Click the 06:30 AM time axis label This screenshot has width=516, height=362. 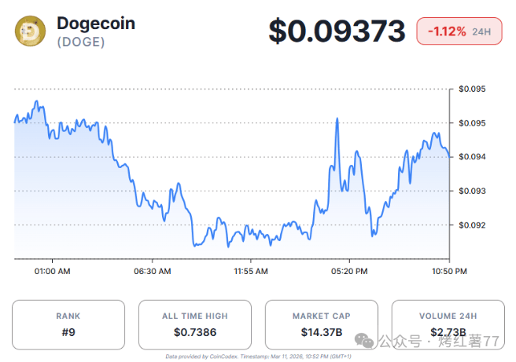coord(153,271)
